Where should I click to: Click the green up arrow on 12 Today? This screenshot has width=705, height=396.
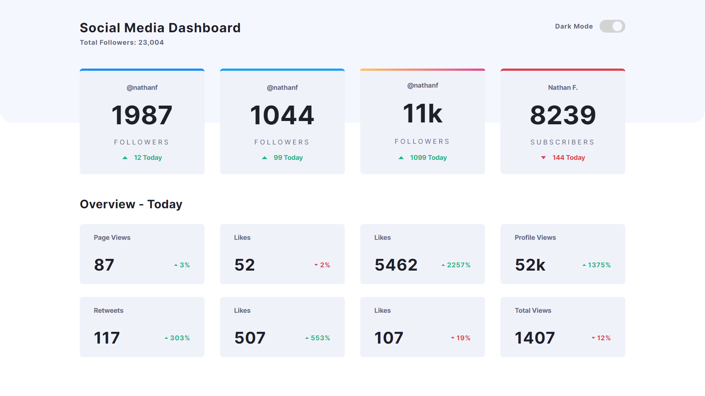(125, 157)
